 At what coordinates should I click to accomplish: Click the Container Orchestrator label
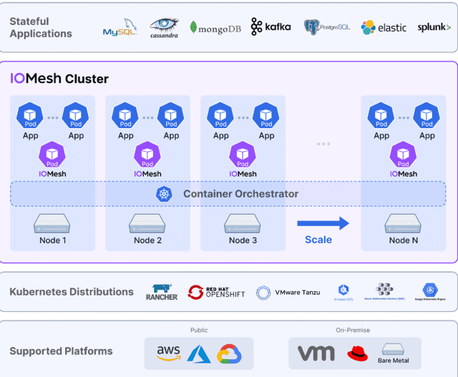[240, 194]
